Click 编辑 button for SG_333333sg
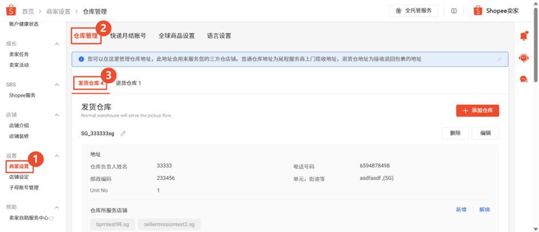Screen dimensions: 539x232 click(x=485, y=133)
